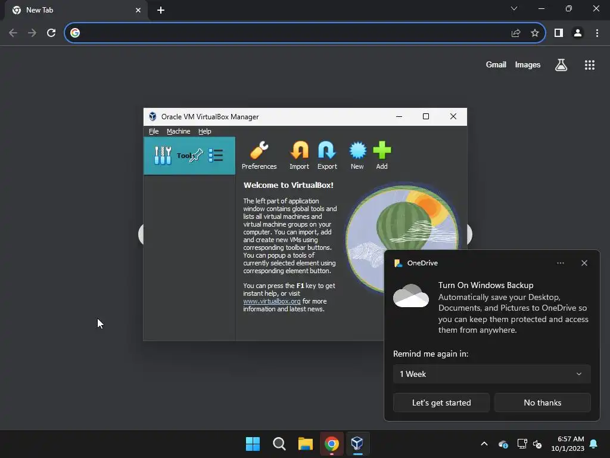The height and width of the screenshot is (458, 610).
Task: Follow the www.virtualbox.org link
Action: coord(272,301)
